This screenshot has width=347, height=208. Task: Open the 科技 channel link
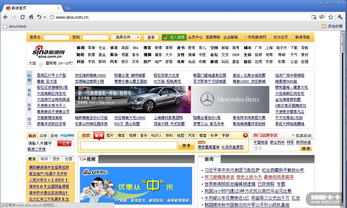tap(80, 61)
